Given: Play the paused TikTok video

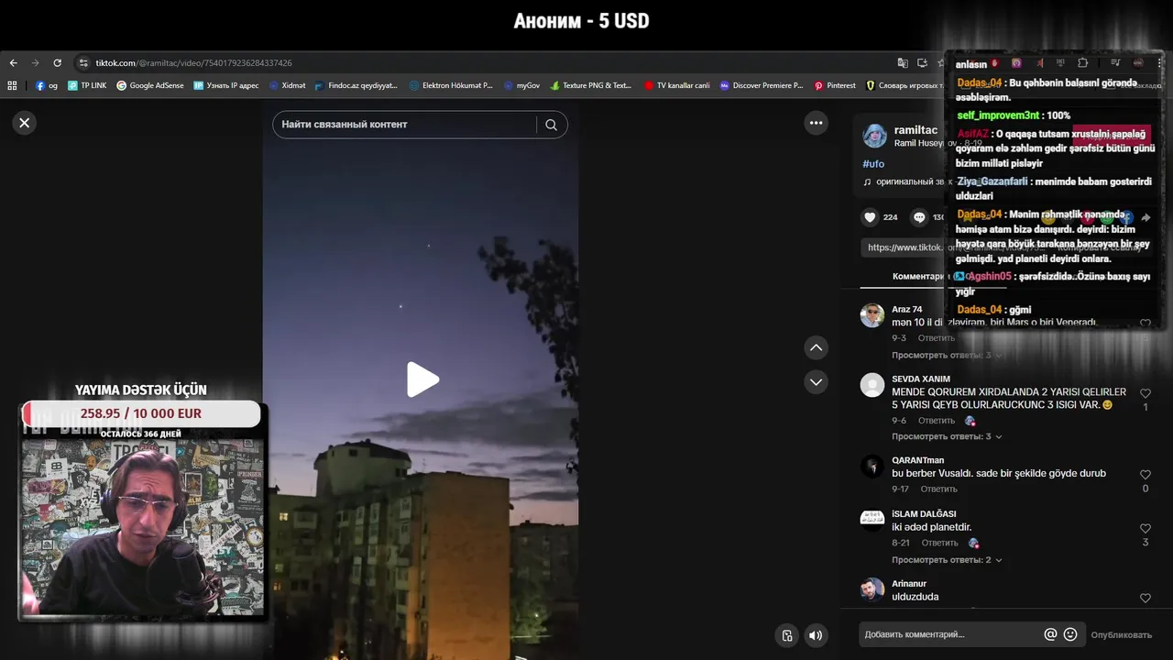Looking at the screenshot, I should click(x=422, y=379).
